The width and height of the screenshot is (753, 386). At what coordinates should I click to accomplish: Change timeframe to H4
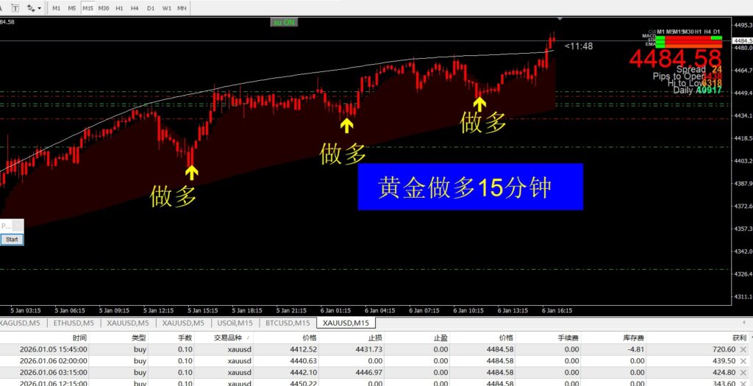[x=135, y=8]
